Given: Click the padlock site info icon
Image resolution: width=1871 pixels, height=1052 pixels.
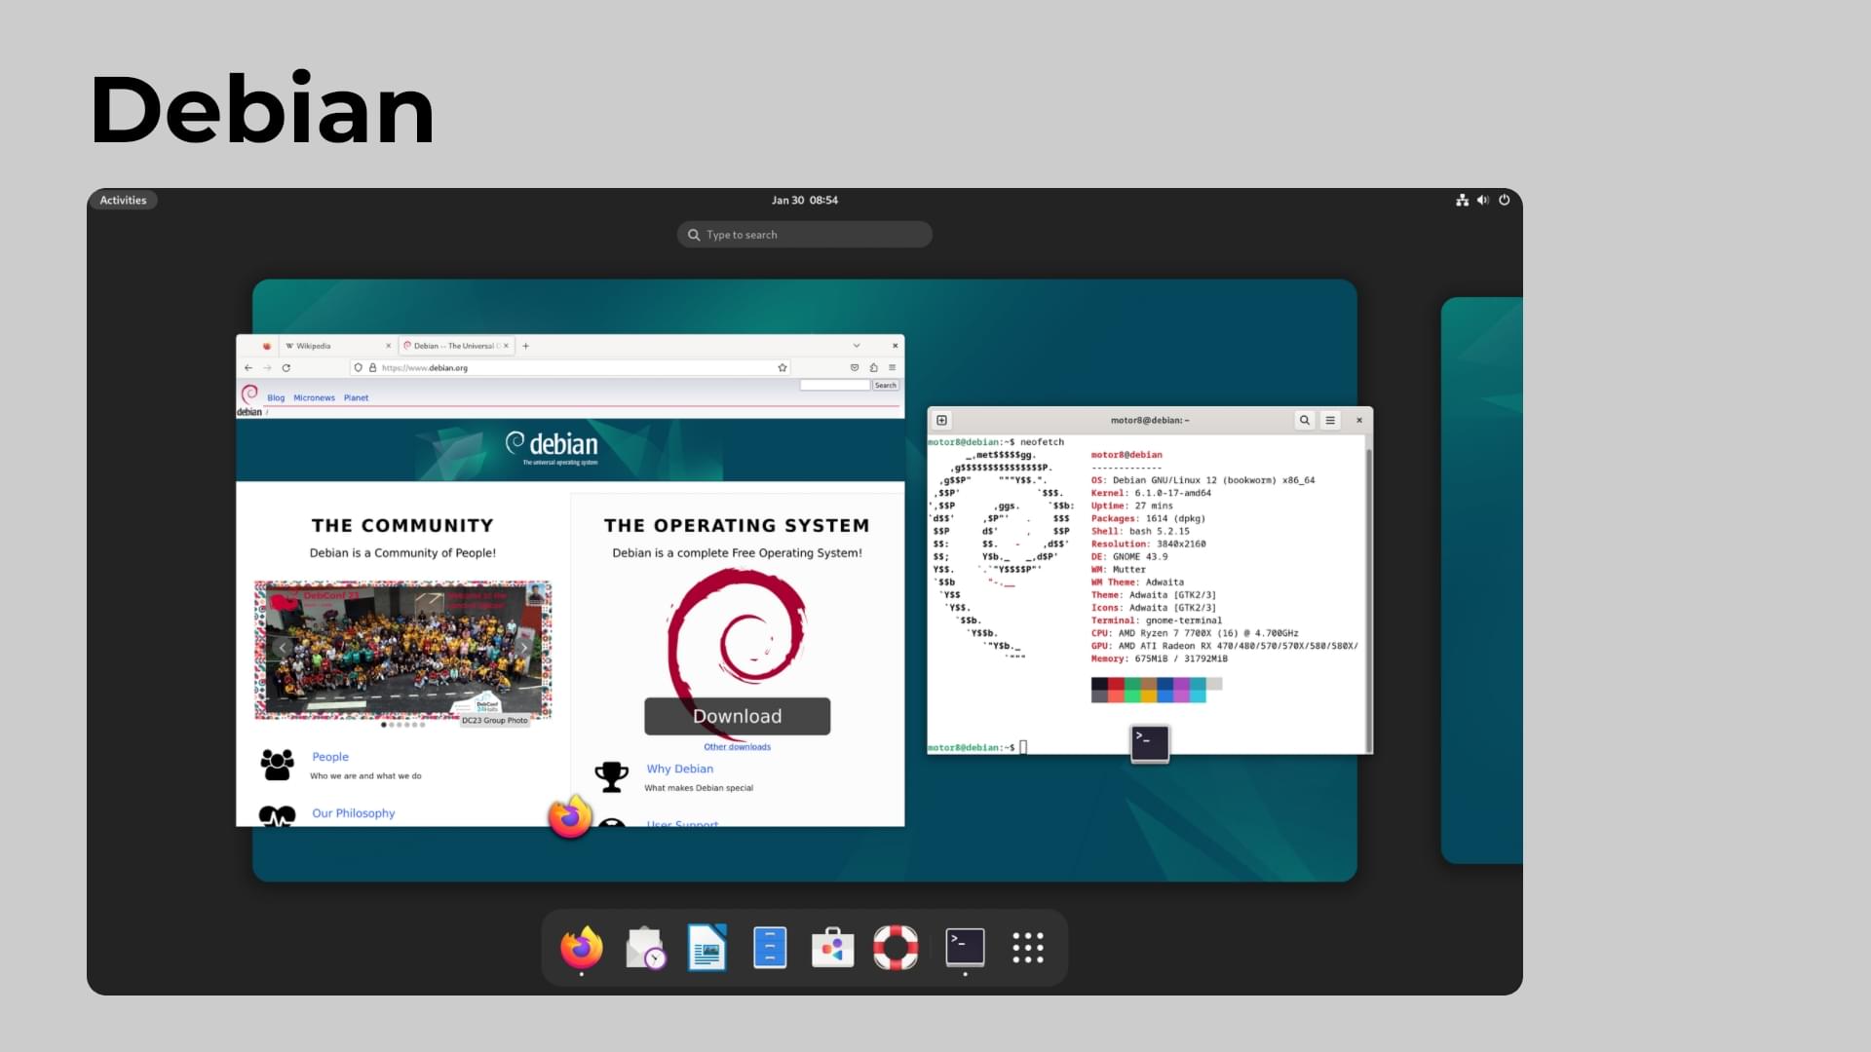Looking at the screenshot, I should click(x=372, y=368).
